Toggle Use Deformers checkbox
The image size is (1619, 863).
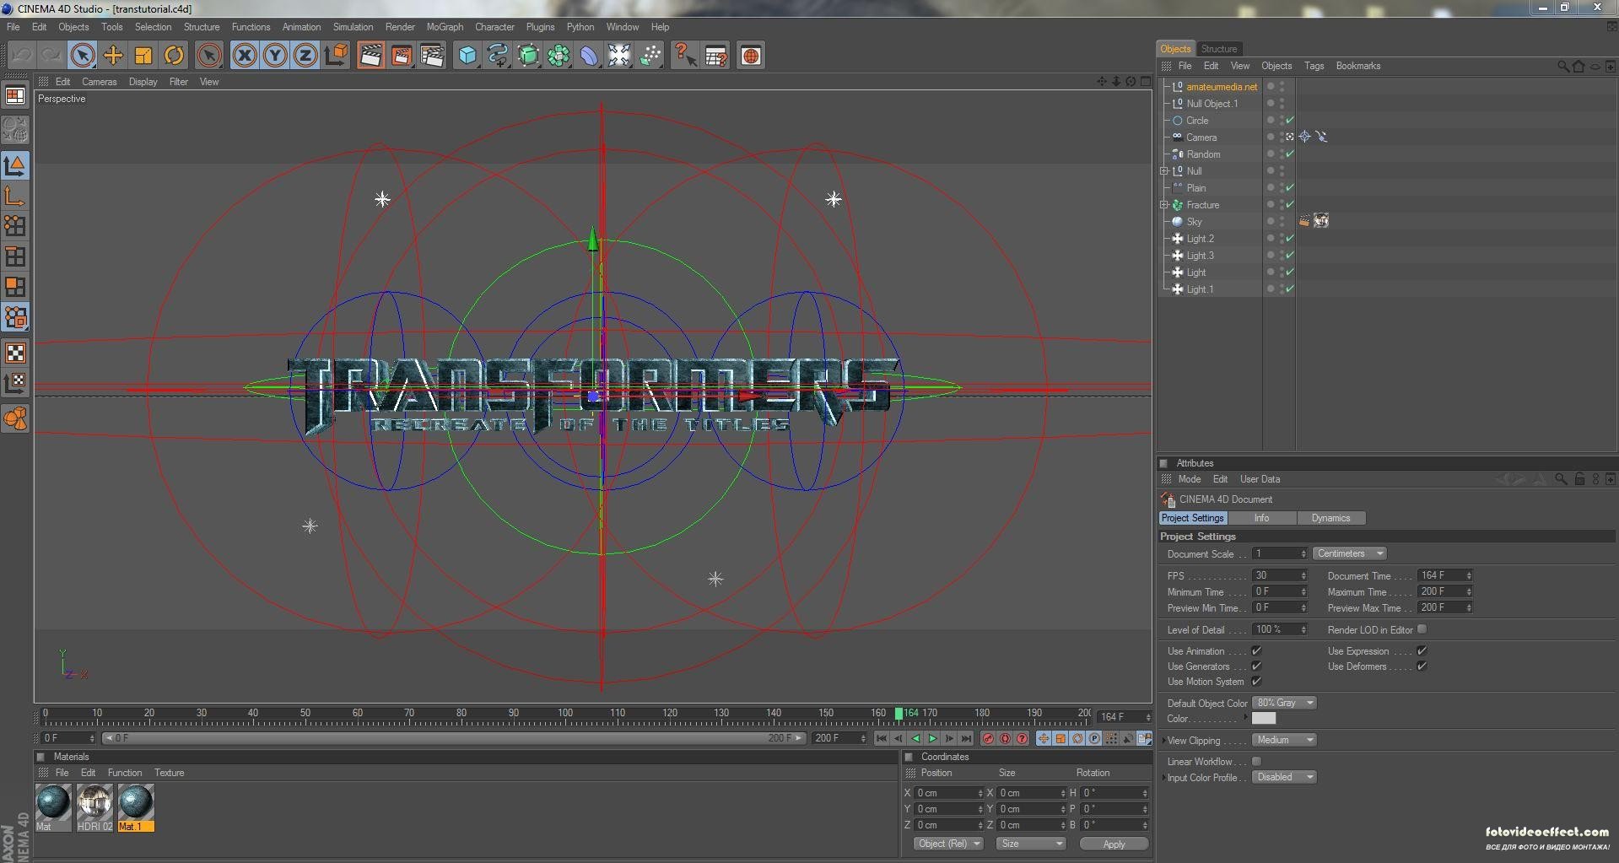[x=1422, y=666]
